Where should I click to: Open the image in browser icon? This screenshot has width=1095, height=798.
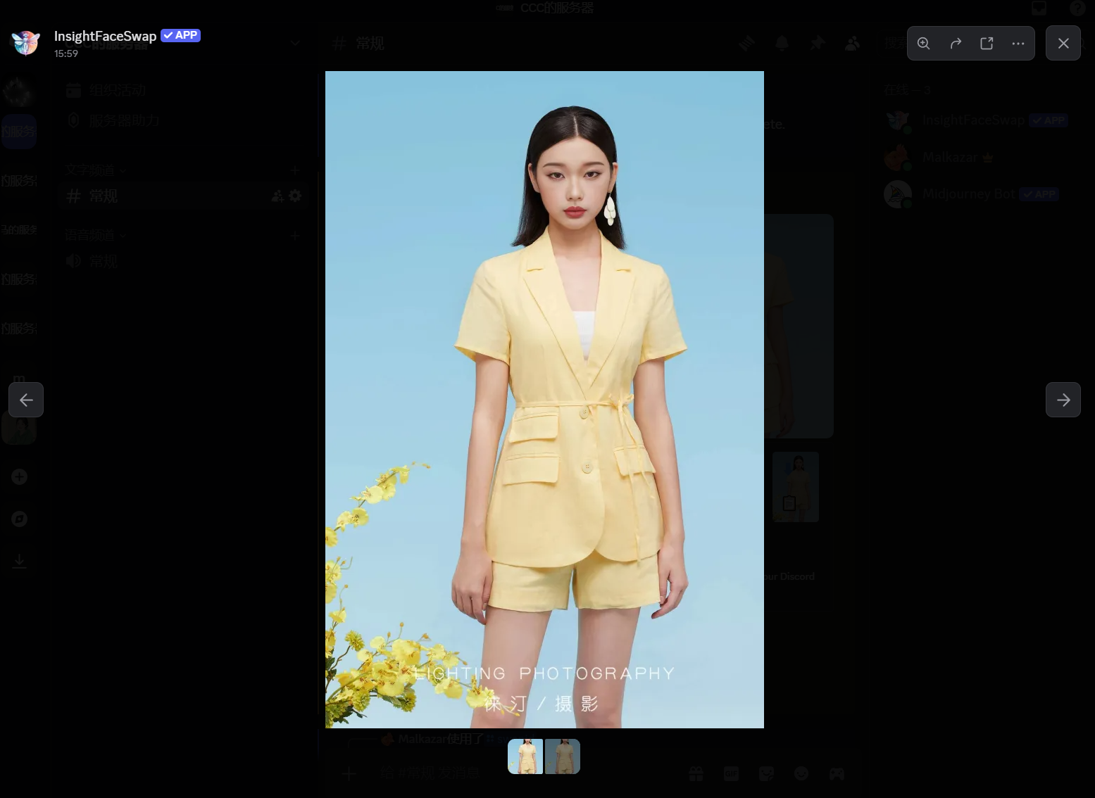tap(987, 43)
